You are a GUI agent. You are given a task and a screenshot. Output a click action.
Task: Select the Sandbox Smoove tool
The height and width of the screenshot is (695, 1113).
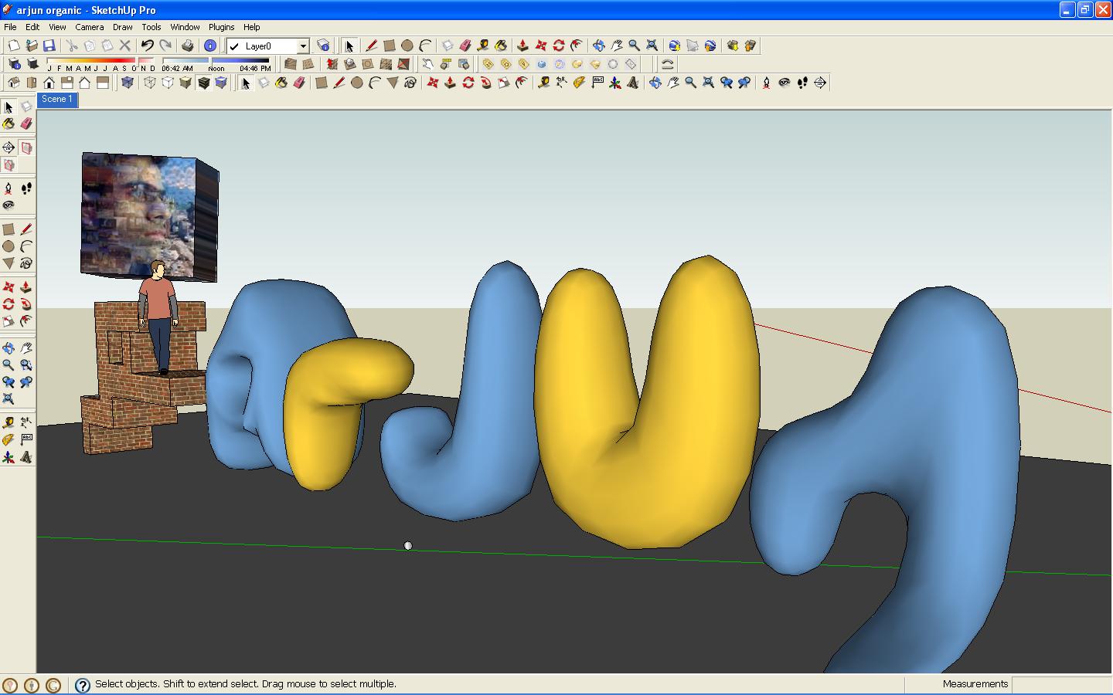pyautogui.click(x=332, y=64)
